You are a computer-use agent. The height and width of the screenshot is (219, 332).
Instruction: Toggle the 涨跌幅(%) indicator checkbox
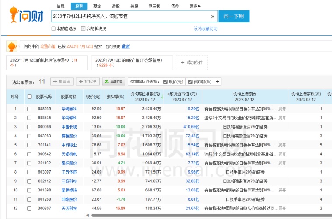(190, 82)
